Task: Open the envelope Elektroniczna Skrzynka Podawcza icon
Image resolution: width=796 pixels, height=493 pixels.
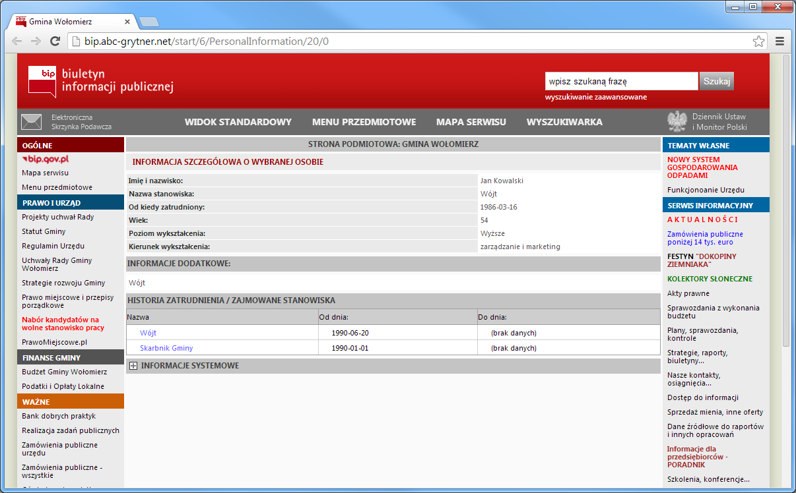Action: [31, 122]
